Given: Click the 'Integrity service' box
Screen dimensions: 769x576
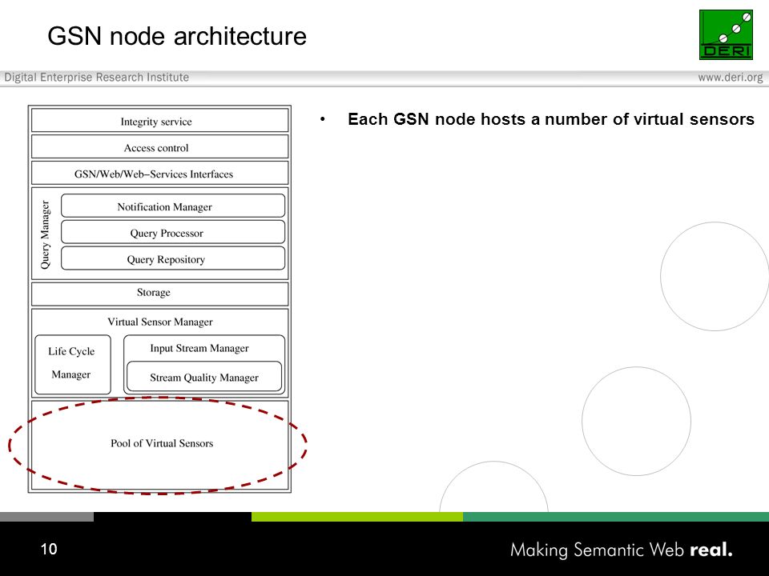Looking at the screenshot, I should tap(160, 121).
